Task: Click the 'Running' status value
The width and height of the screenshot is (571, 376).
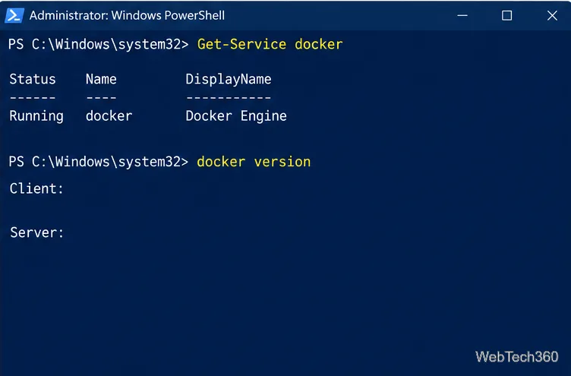Action: coord(36,116)
